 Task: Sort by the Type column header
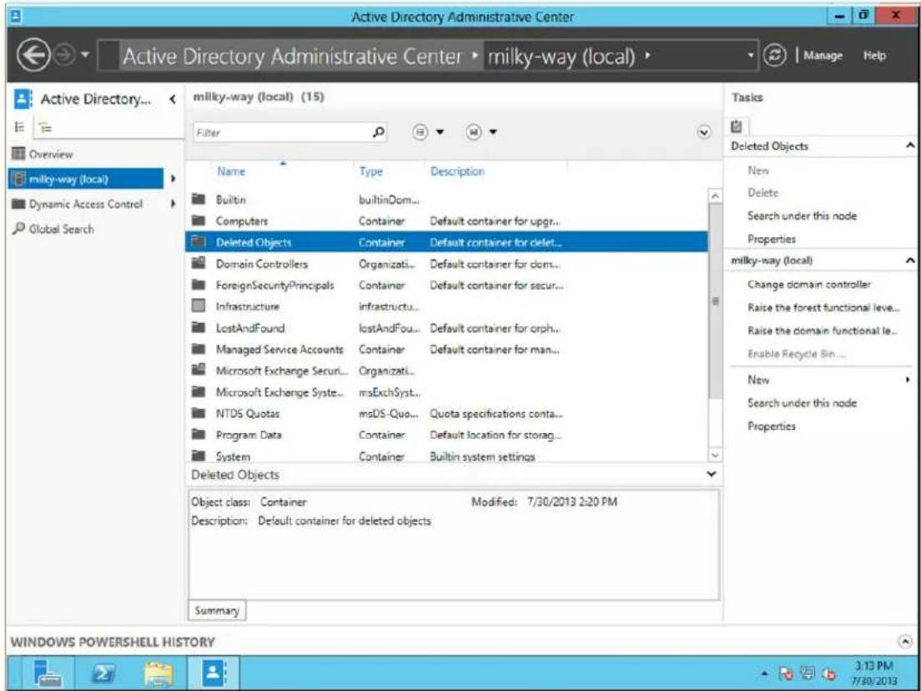point(370,172)
